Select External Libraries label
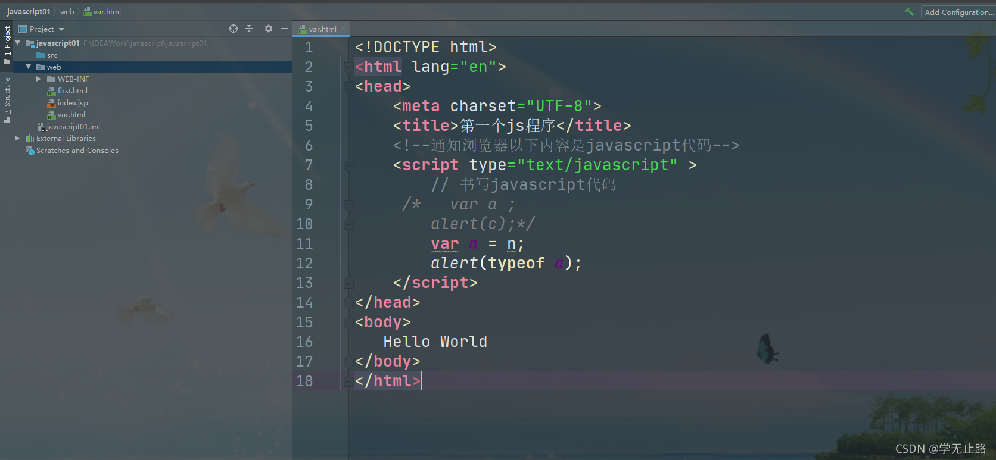996x460 pixels. [66, 138]
